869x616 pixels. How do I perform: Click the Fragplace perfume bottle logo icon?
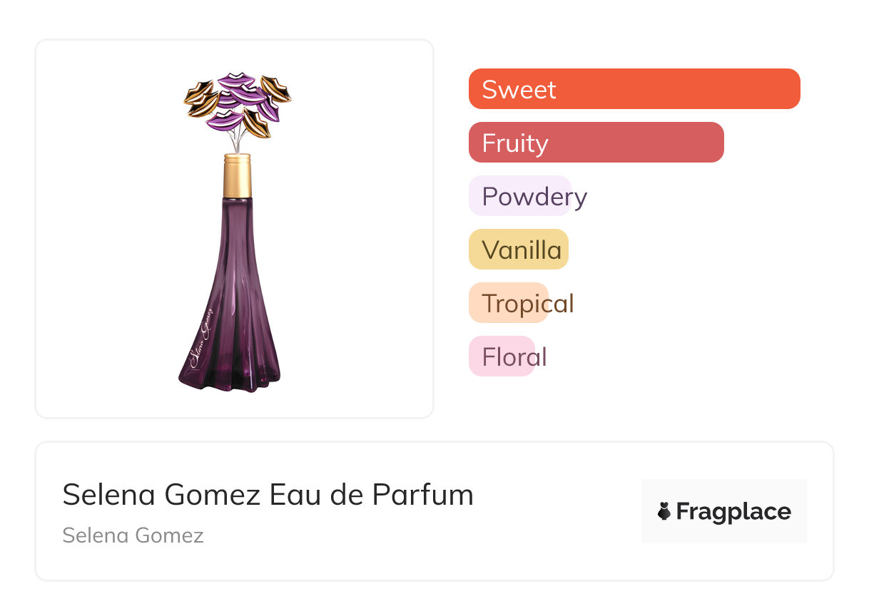[664, 511]
